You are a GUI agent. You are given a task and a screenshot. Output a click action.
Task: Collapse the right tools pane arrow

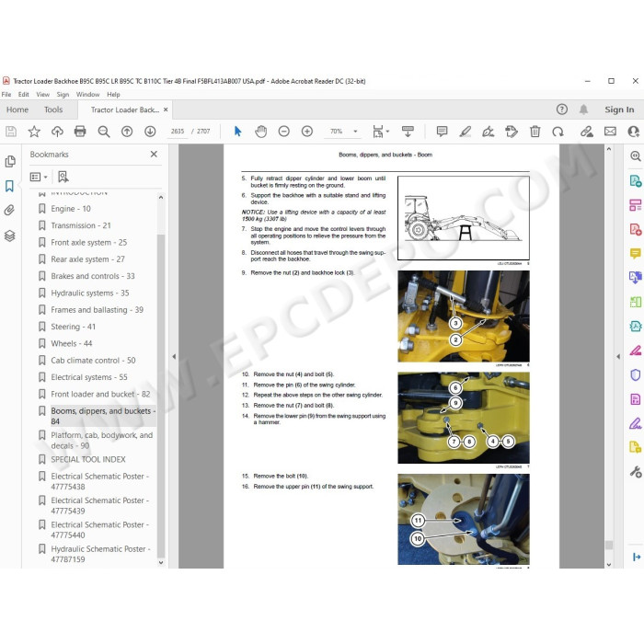(618, 357)
